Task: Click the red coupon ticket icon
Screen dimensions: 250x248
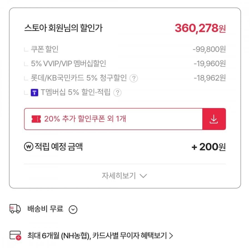Action: (x=36, y=119)
